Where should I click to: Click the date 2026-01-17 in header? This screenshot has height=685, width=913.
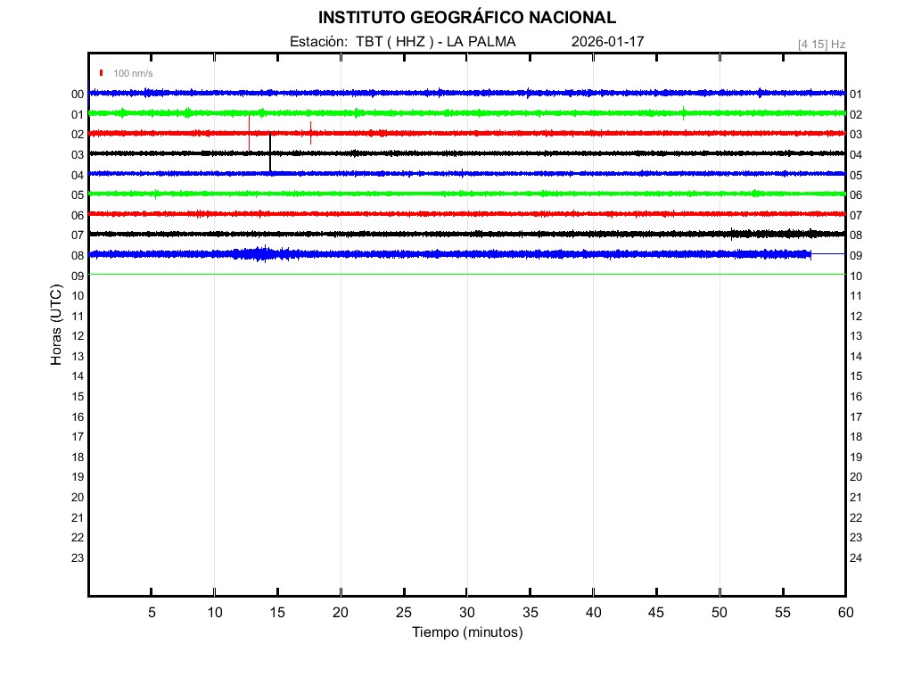pyautogui.click(x=607, y=42)
